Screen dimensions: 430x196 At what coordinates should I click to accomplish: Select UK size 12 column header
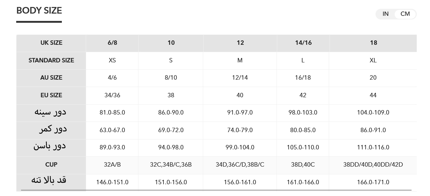pyautogui.click(x=240, y=43)
